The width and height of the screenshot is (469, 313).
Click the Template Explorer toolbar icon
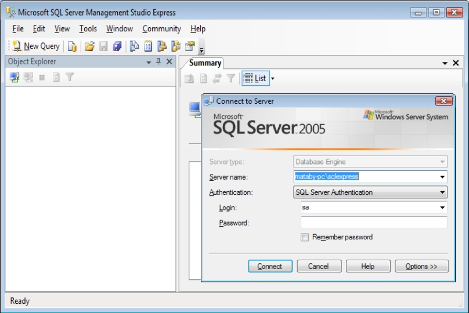point(176,46)
